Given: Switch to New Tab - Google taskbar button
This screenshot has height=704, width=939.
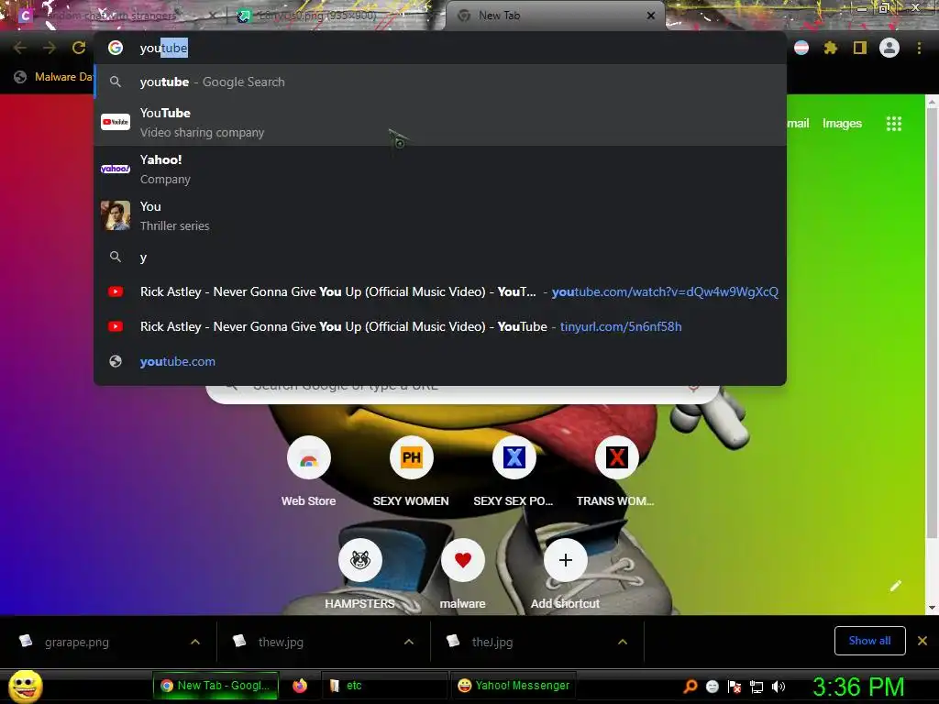Looking at the screenshot, I should tap(215, 686).
